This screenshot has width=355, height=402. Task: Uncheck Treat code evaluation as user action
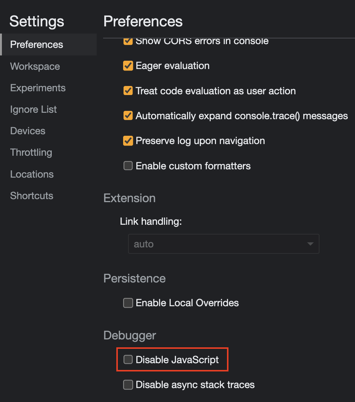click(128, 91)
